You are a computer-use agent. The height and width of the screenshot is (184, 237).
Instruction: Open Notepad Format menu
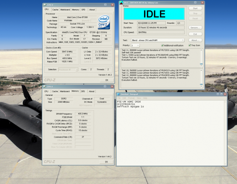(x=131, y=98)
